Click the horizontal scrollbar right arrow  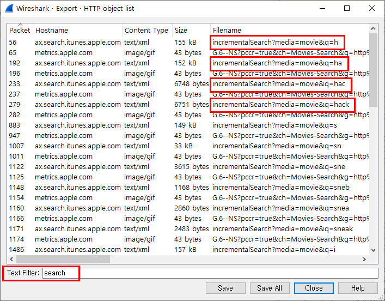[x=364, y=259]
